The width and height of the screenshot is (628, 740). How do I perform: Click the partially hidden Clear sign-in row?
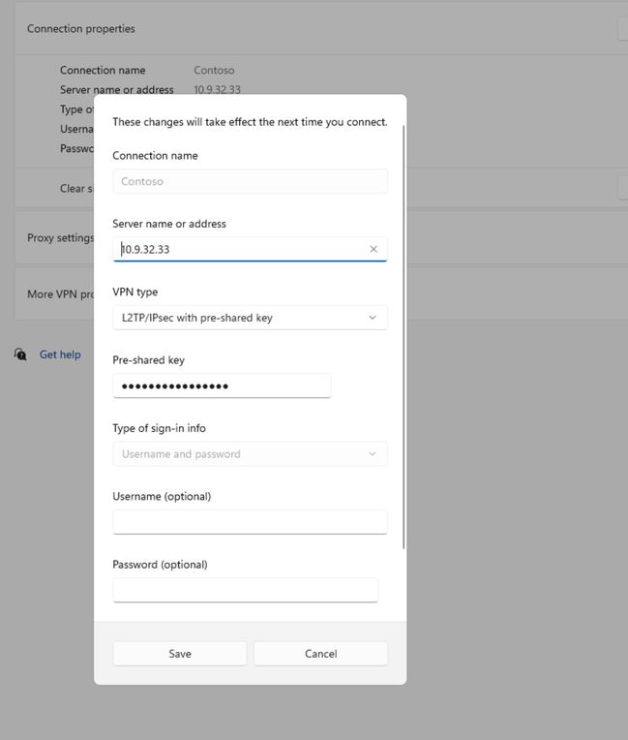(x=72, y=188)
